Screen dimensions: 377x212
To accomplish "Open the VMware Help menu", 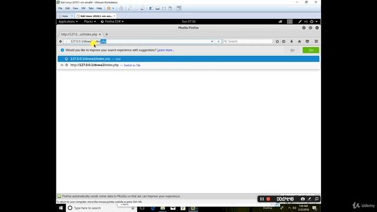I will click(99, 8).
